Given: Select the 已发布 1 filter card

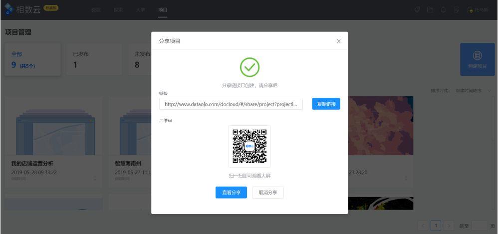Looking at the screenshot, I should (94, 60).
